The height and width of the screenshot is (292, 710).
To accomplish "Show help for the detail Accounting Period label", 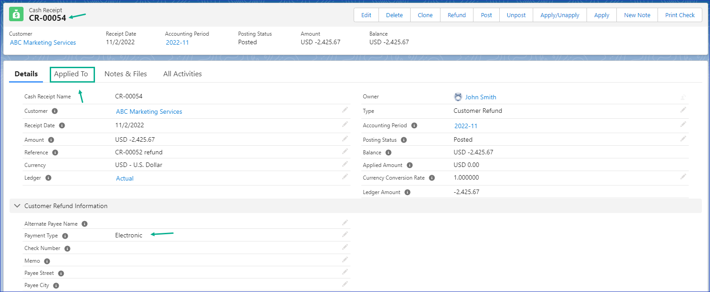I will coord(414,125).
